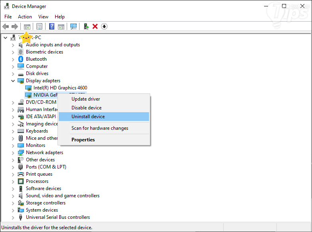This screenshot has width=312, height=232.
Task: Click the Processors chip icon
Action: click(x=21, y=181)
